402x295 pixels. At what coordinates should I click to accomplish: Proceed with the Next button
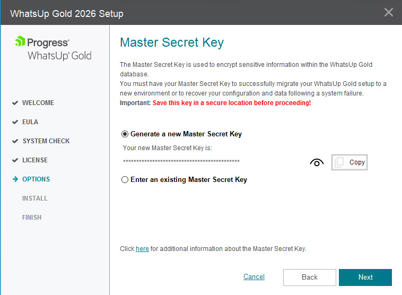365,277
